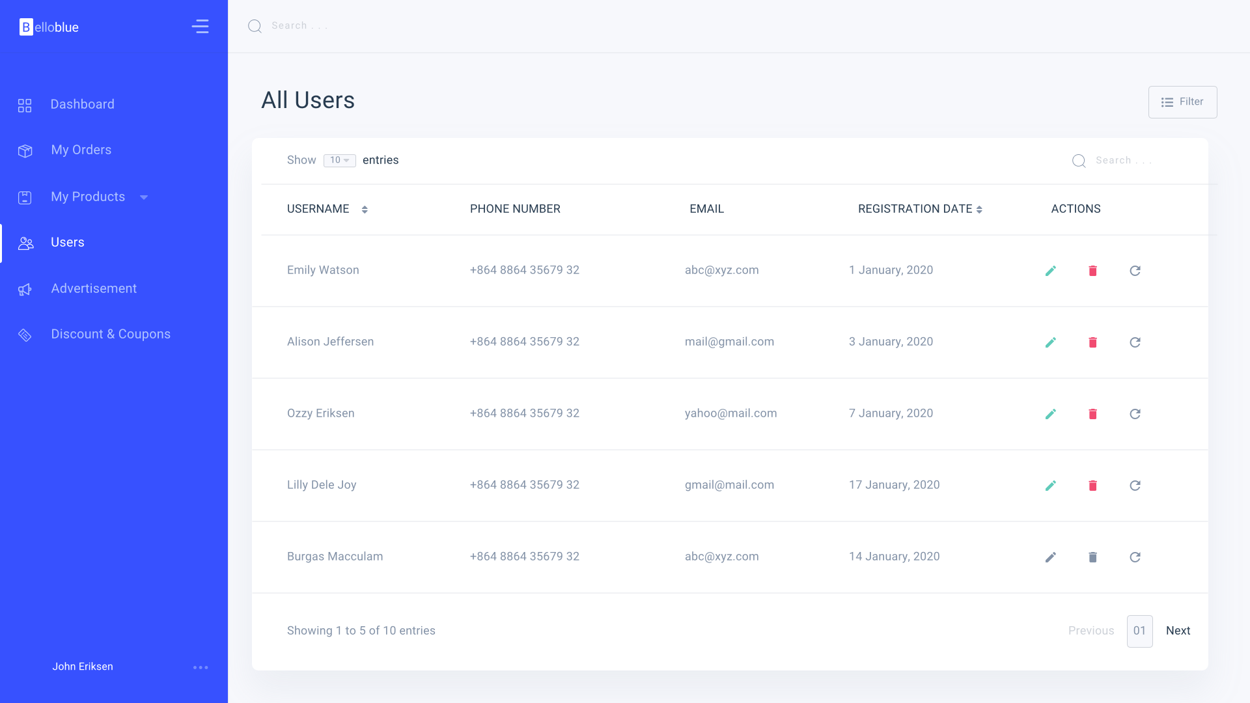Image resolution: width=1250 pixels, height=703 pixels.
Task: Click the My Products sidebar icon
Action: (x=25, y=198)
